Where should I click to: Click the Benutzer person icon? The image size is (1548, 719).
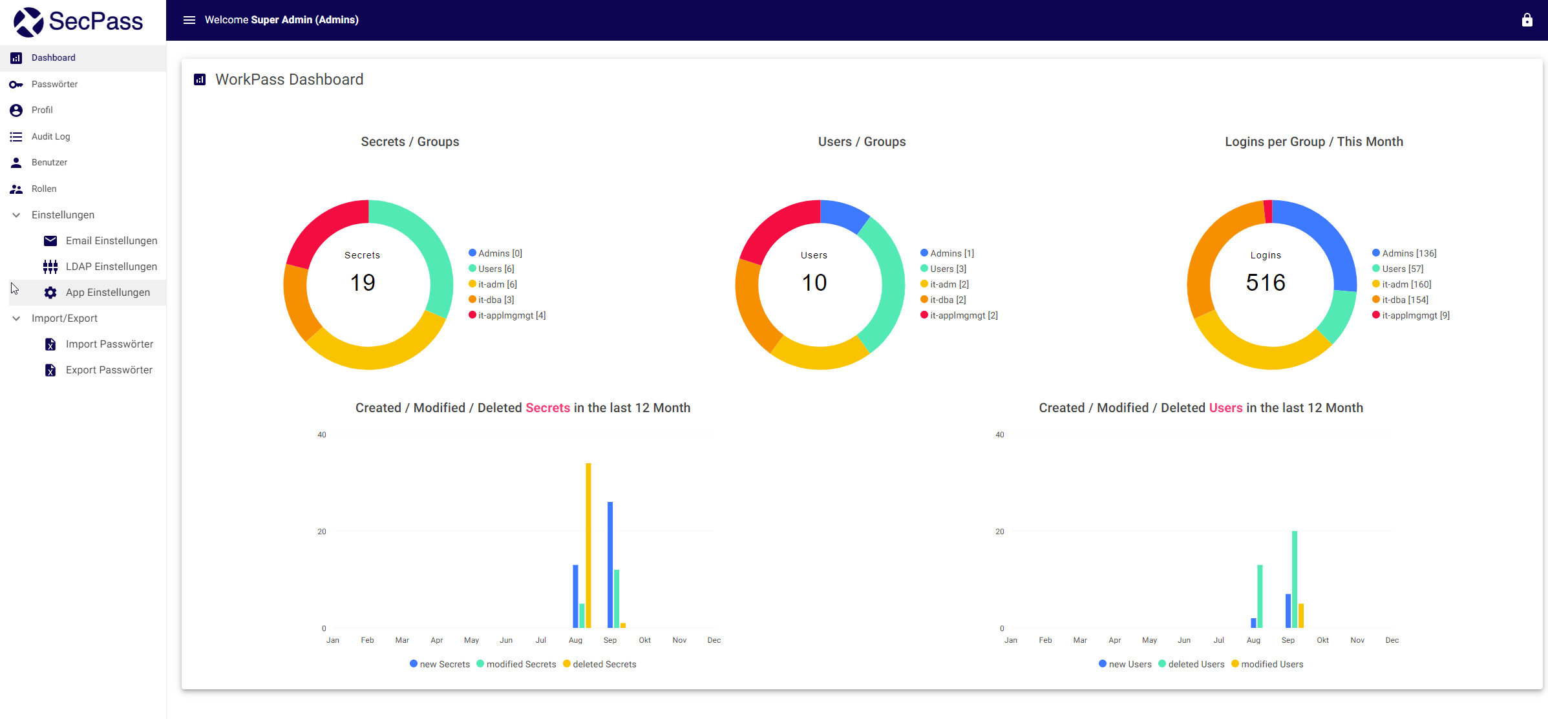tap(16, 162)
